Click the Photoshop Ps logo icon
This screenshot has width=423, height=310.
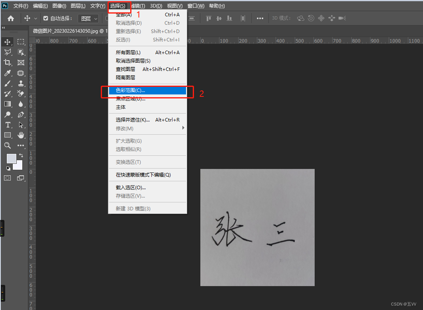point(5,6)
